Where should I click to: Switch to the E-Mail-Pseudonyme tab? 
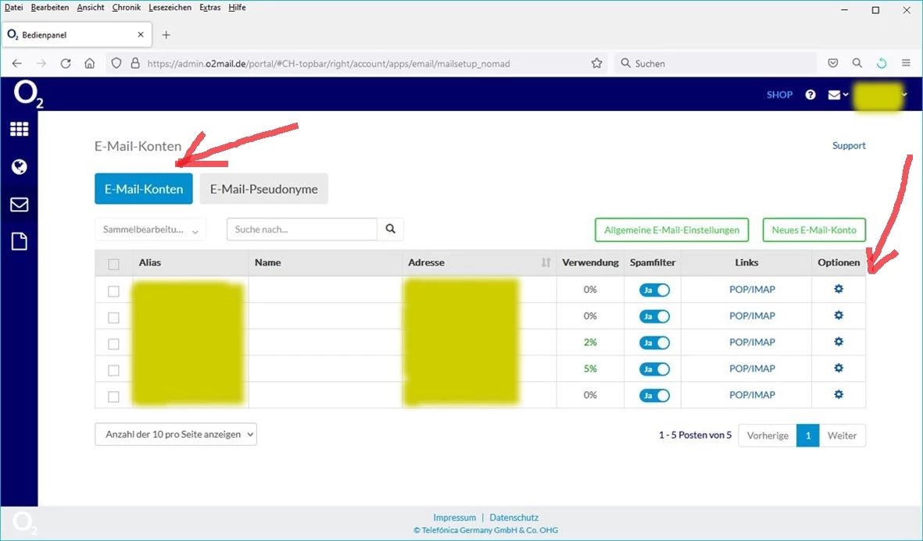point(263,189)
